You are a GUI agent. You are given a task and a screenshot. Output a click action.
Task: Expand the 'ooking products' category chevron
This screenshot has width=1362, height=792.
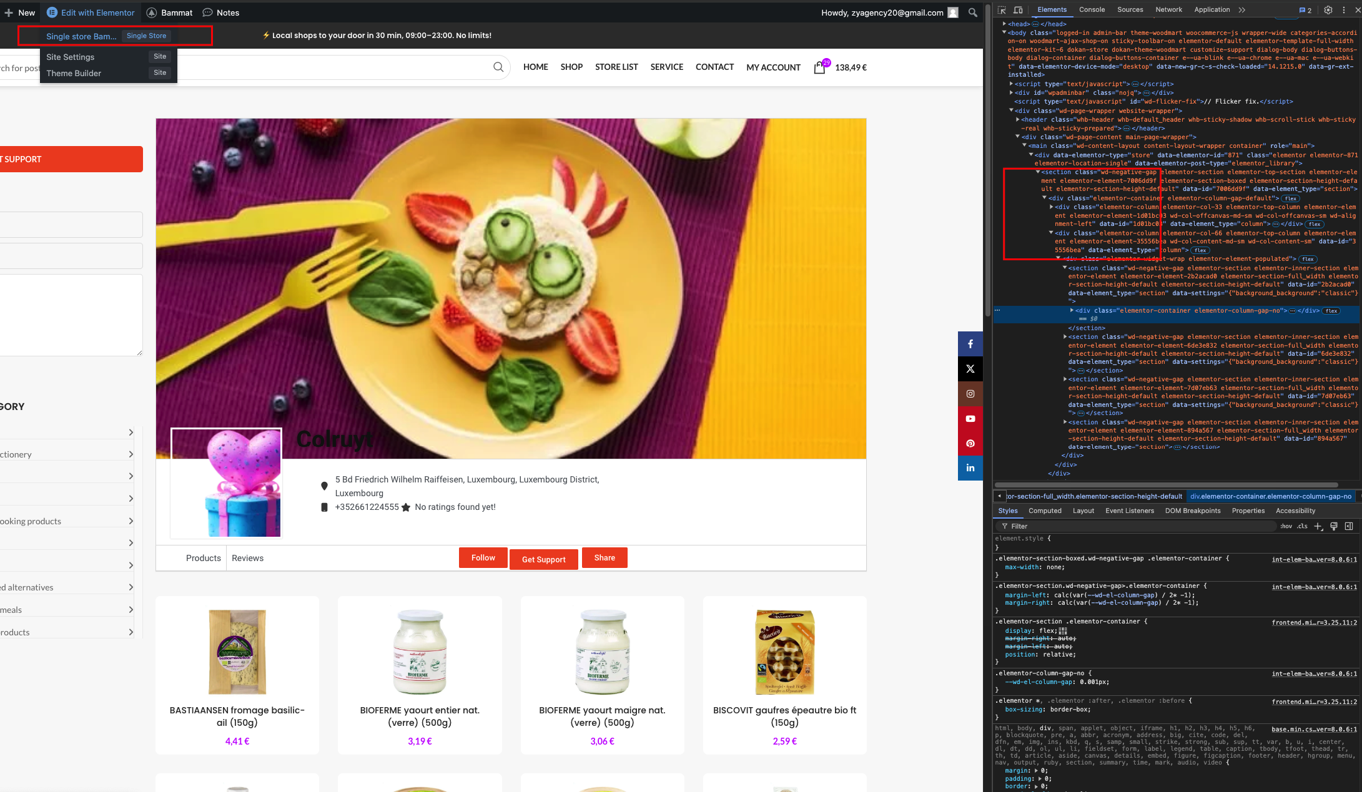[x=131, y=521]
